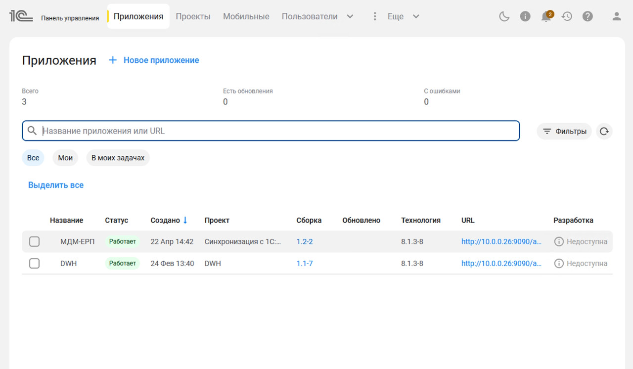Click the DWH application name
The image size is (633, 369).
tap(69, 264)
